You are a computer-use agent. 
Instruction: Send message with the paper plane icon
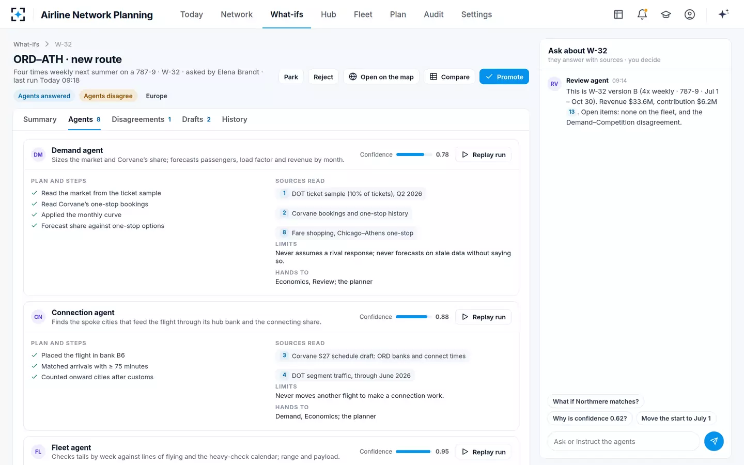[x=714, y=441]
